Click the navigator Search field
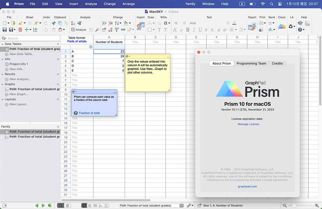 [x=30, y=38]
